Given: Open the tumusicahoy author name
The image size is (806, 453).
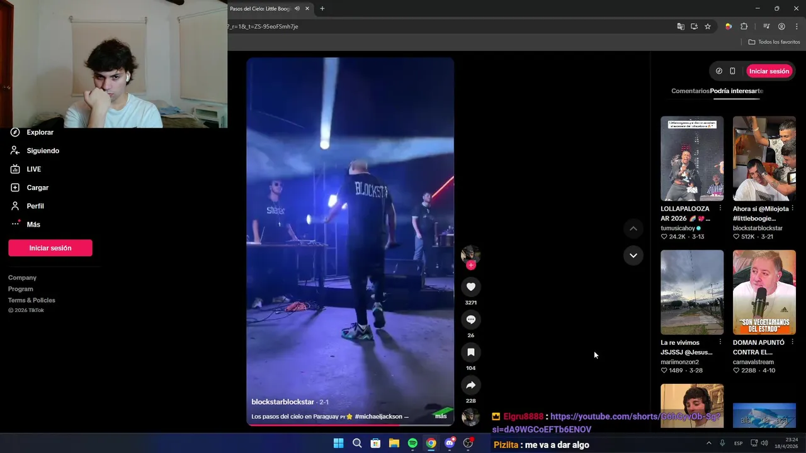Looking at the screenshot, I should (678, 228).
